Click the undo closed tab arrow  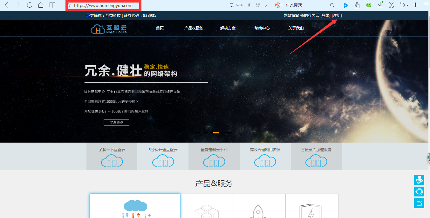[402, 5]
